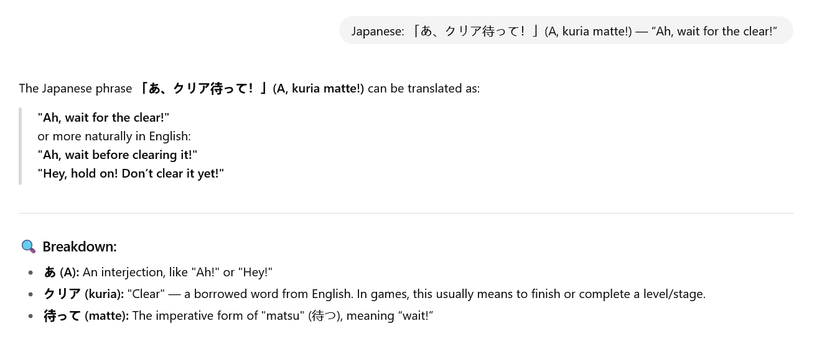
Task: Click the horizontal divider line above Breakdown
Action: (406, 213)
